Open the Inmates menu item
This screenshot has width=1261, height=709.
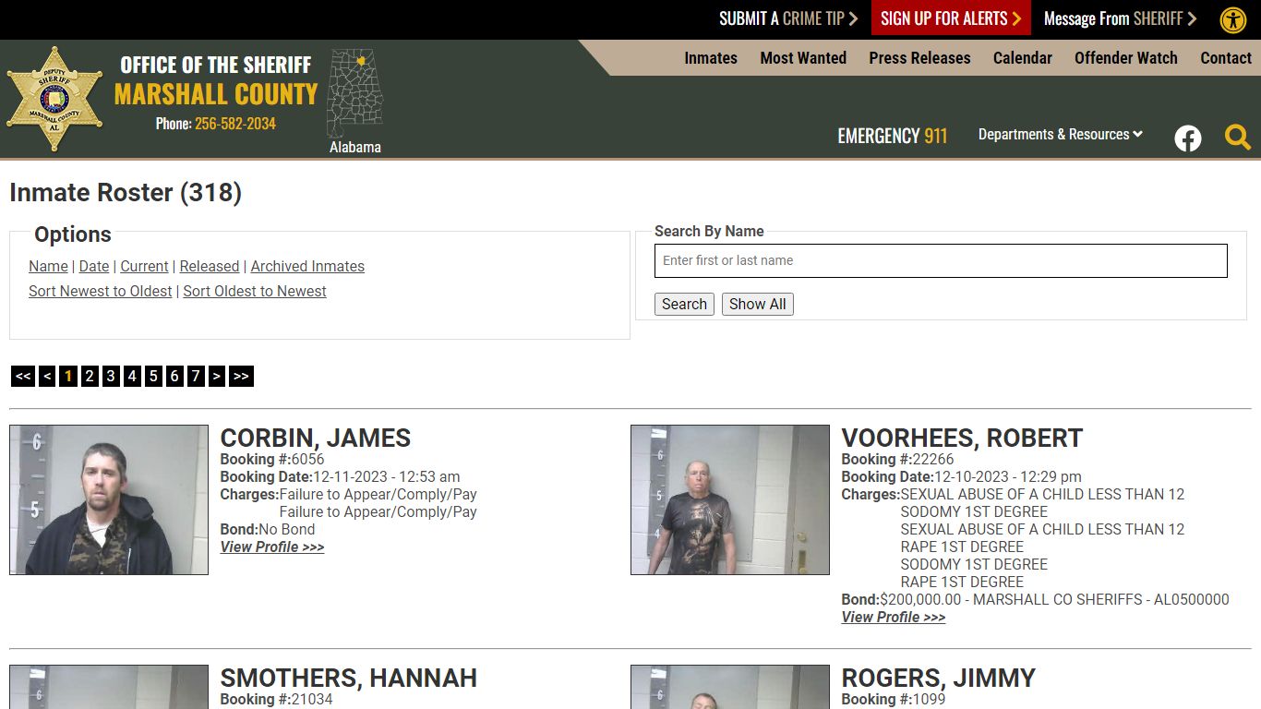pyautogui.click(x=711, y=57)
